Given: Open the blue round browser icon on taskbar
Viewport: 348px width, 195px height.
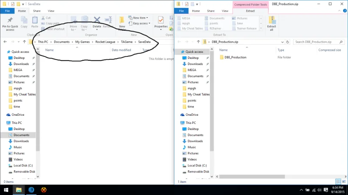Looking at the screenshot, I should point(31,190).
